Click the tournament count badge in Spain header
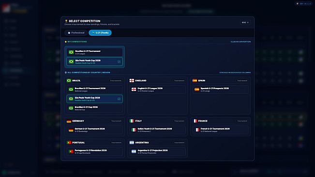The width and height of the screenshot is (315, 177). click(x=242, y=81)
